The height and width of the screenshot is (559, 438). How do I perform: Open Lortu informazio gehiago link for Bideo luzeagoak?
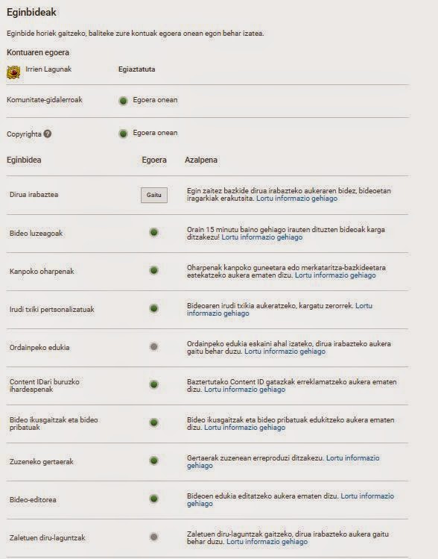click(262, 237)
